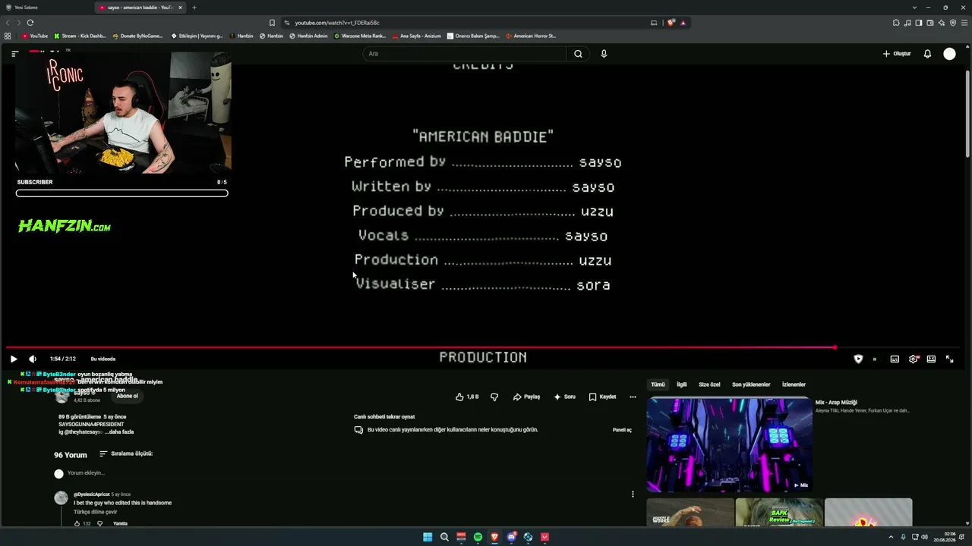Open the American Horror St... bookmark
This screenshot has width=972, height=546.
pos(531,36)
